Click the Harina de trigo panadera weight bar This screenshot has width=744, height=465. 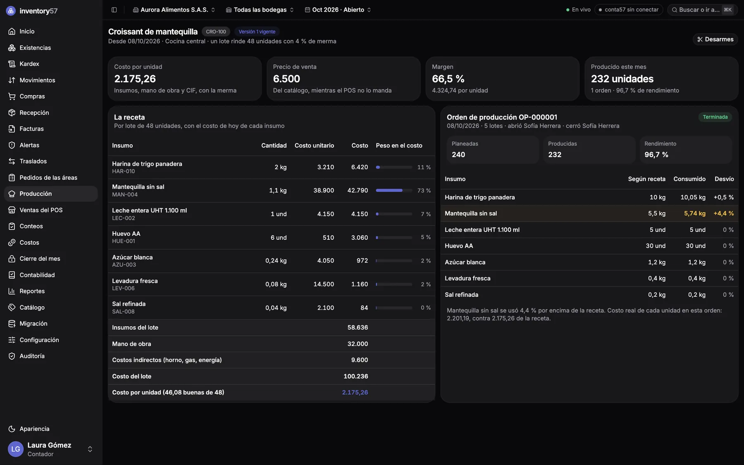(394, 167)
